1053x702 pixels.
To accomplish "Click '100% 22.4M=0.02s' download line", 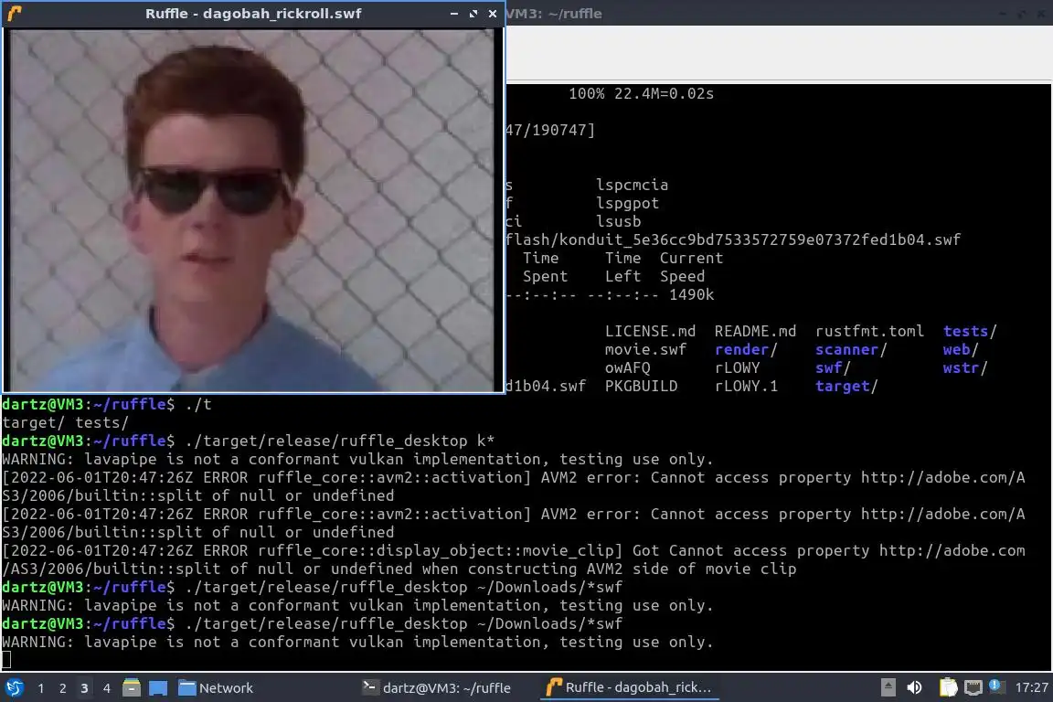I will [641, 93].
